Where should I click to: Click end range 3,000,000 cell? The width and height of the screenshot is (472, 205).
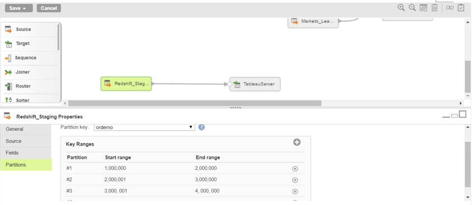pos(206,179)
